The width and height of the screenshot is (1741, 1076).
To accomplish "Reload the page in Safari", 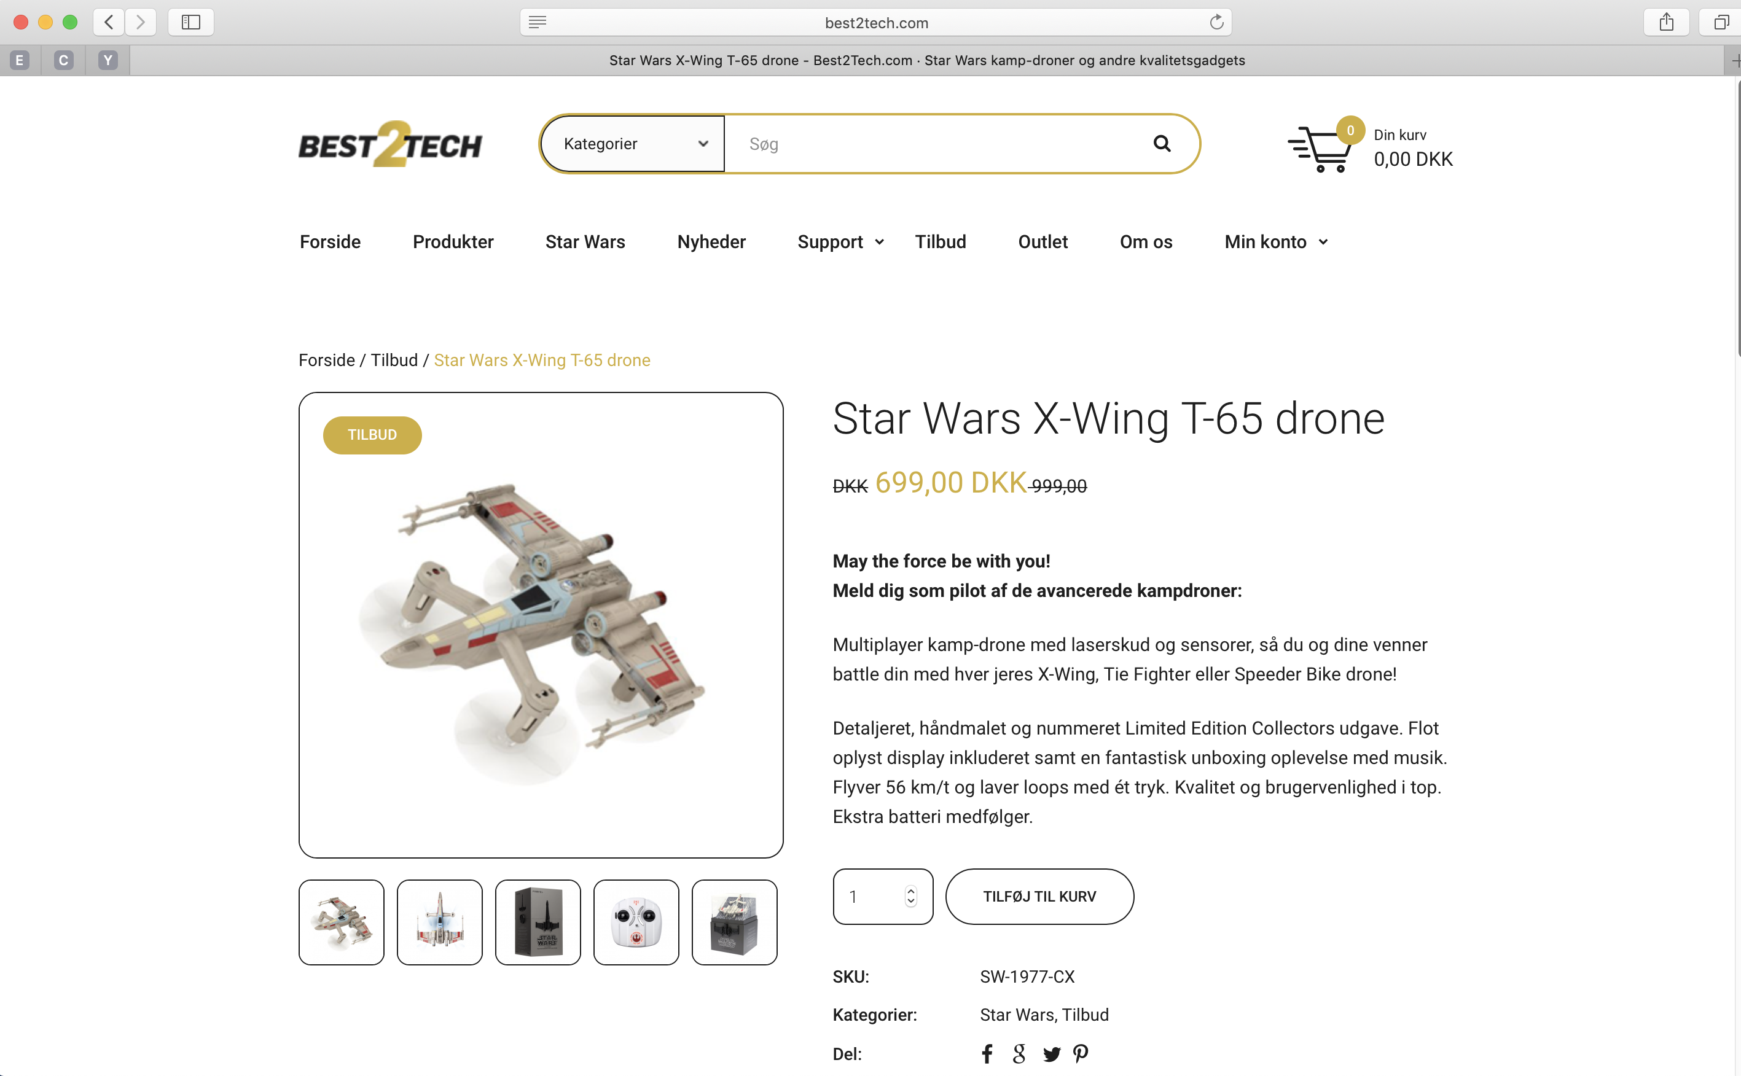I will 1216,22.
